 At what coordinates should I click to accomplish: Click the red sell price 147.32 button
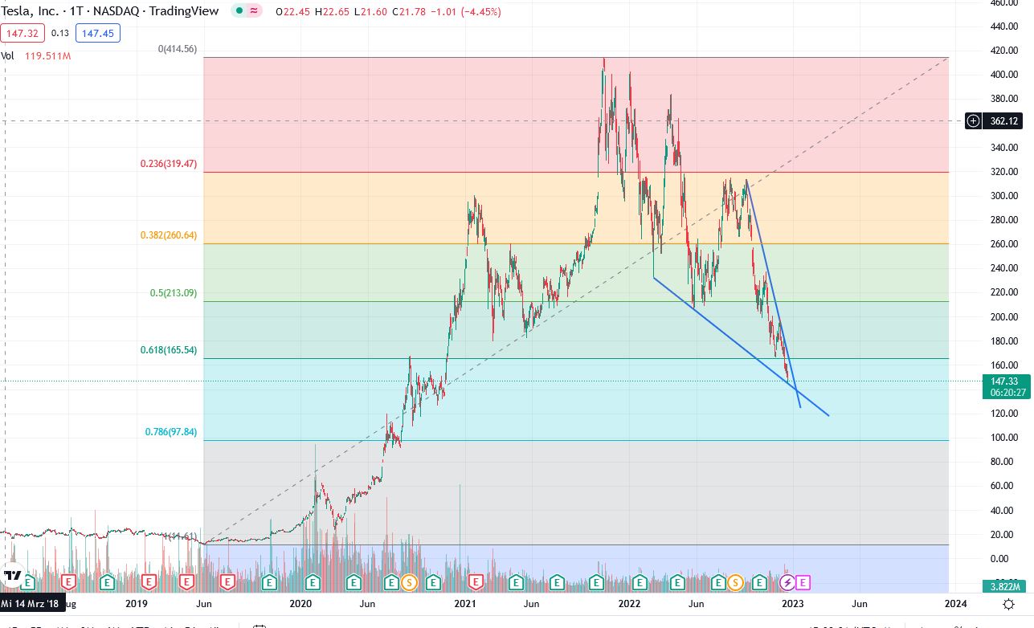(22, 33)
